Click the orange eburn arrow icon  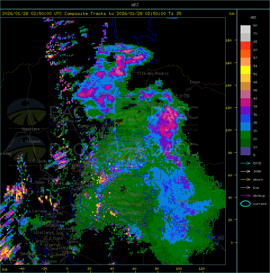coord(245,179)
